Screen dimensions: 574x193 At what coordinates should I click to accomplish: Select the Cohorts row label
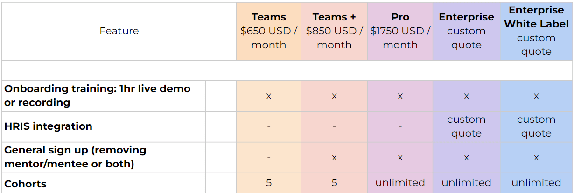tap(25, 184)
